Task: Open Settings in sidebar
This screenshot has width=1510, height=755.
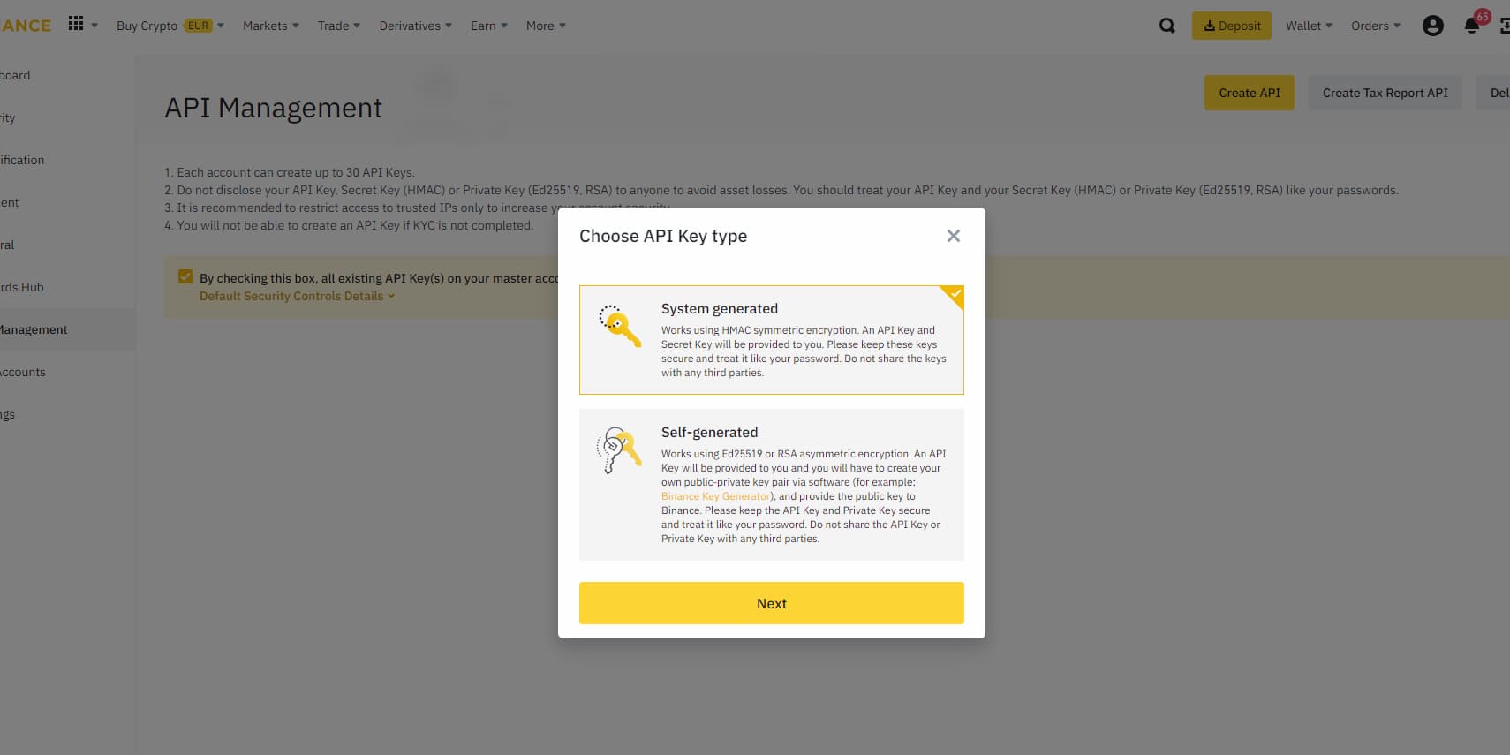Action: click(67, 414)
